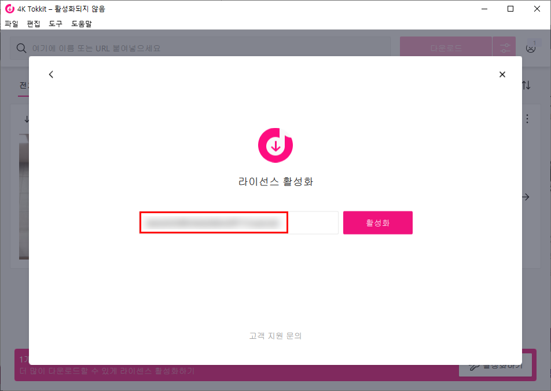The width and height of the screenshot is (551, 391).
Task: Open the 편집 menu
Action: click(x=34, y=24)
